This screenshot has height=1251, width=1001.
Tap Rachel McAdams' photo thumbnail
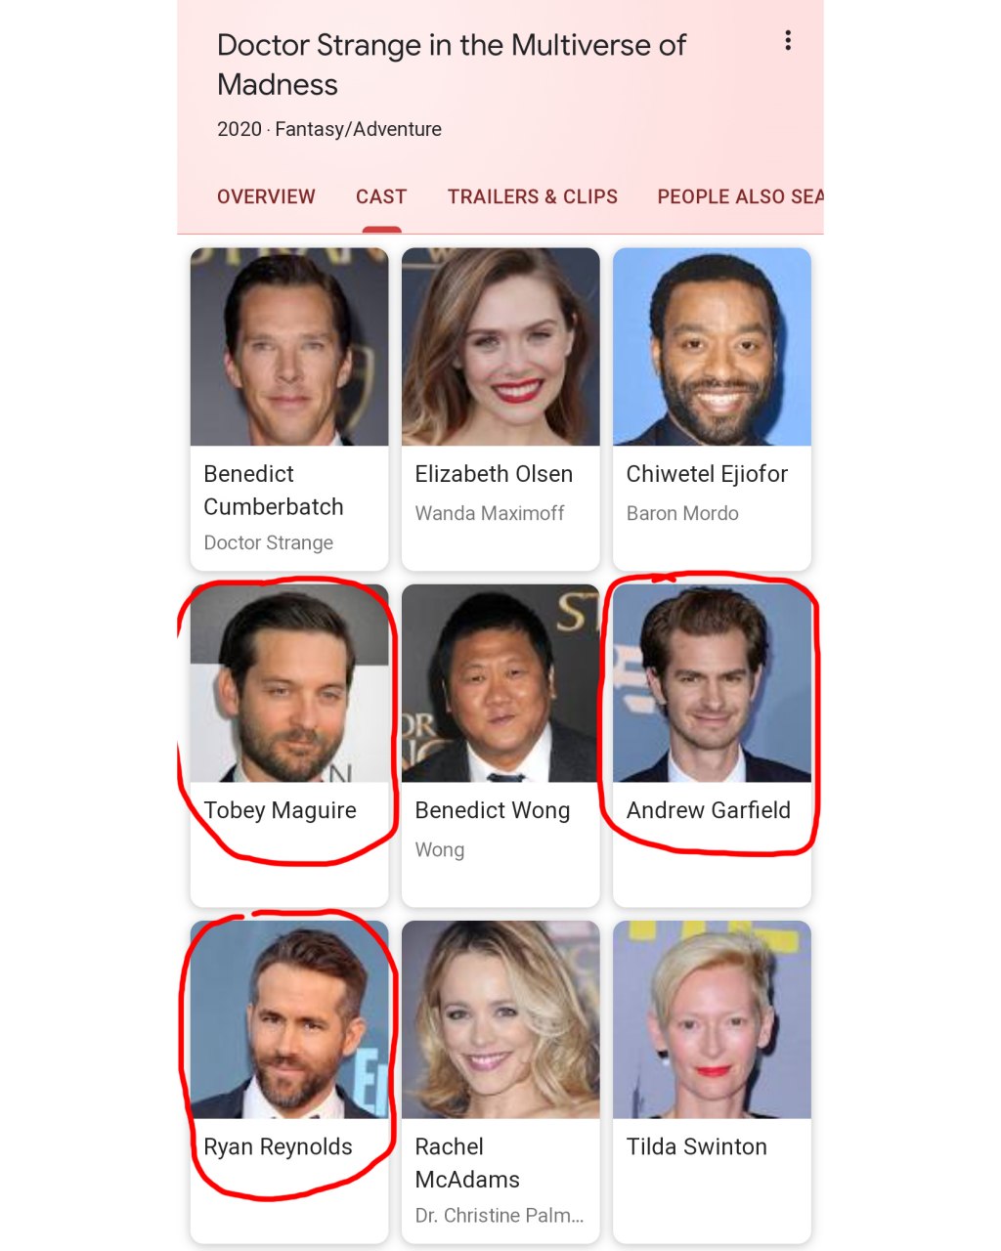(500, 1019)
